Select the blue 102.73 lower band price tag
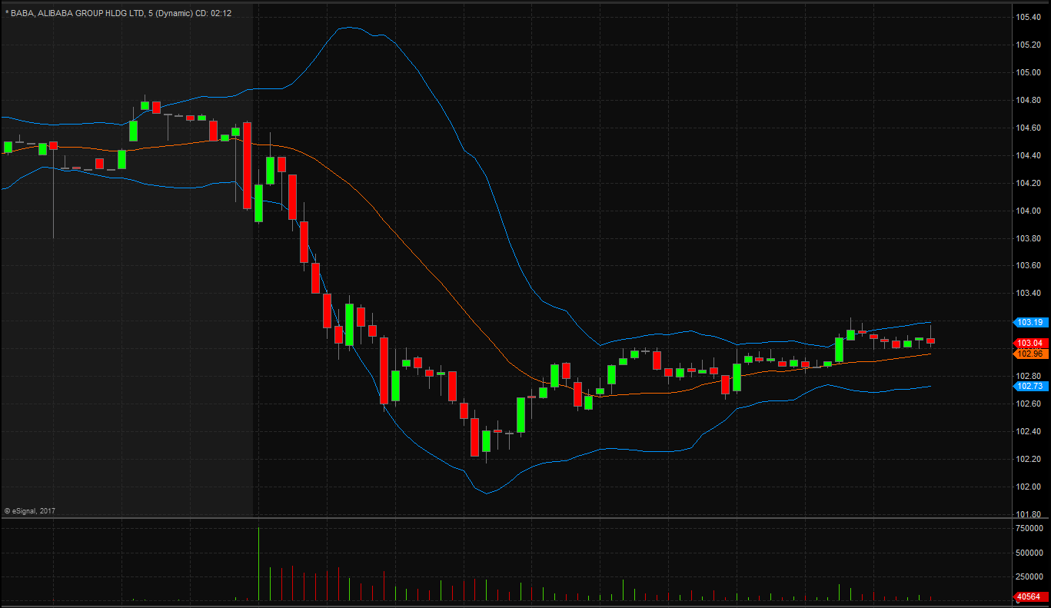This screenshot has height=608, width=1051. [1029, 386]
